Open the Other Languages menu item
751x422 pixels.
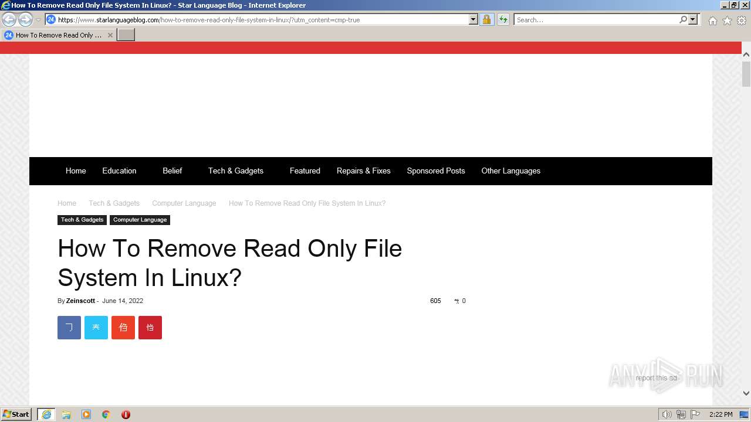[511, 171]
